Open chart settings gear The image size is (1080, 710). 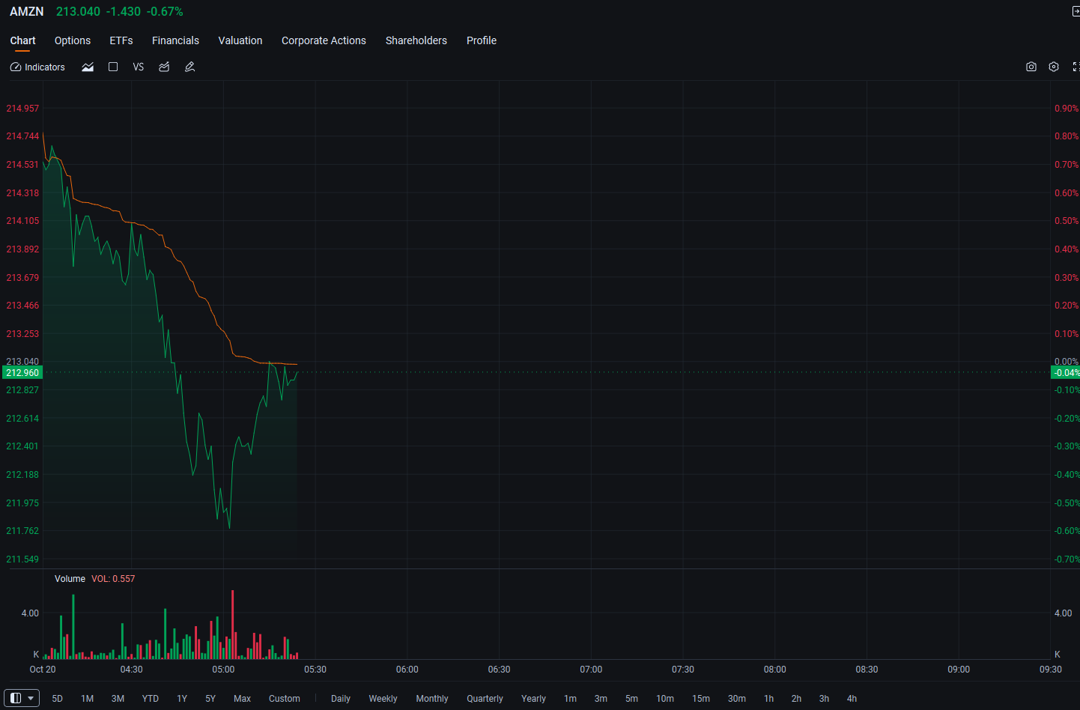[x=1054, y=67]
